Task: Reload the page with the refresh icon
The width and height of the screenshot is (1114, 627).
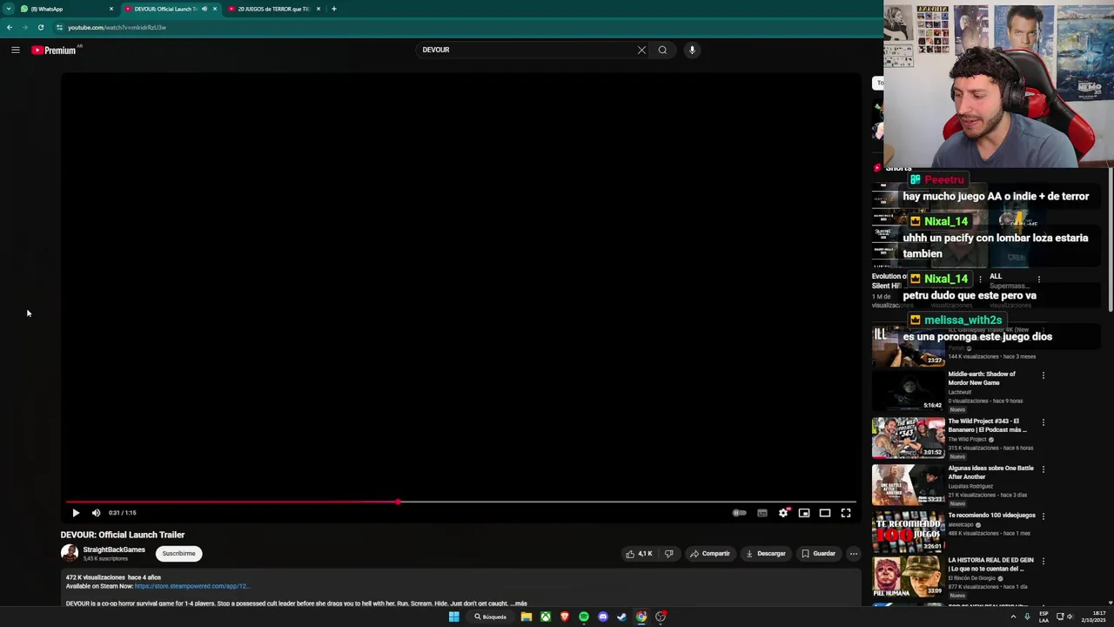Action: [x=41, y=27]
